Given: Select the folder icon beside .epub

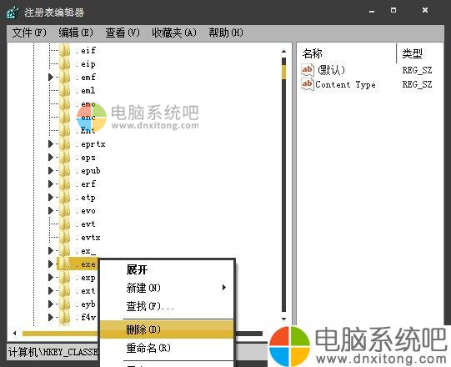Looking at the screenshot, I should [65, 171].
